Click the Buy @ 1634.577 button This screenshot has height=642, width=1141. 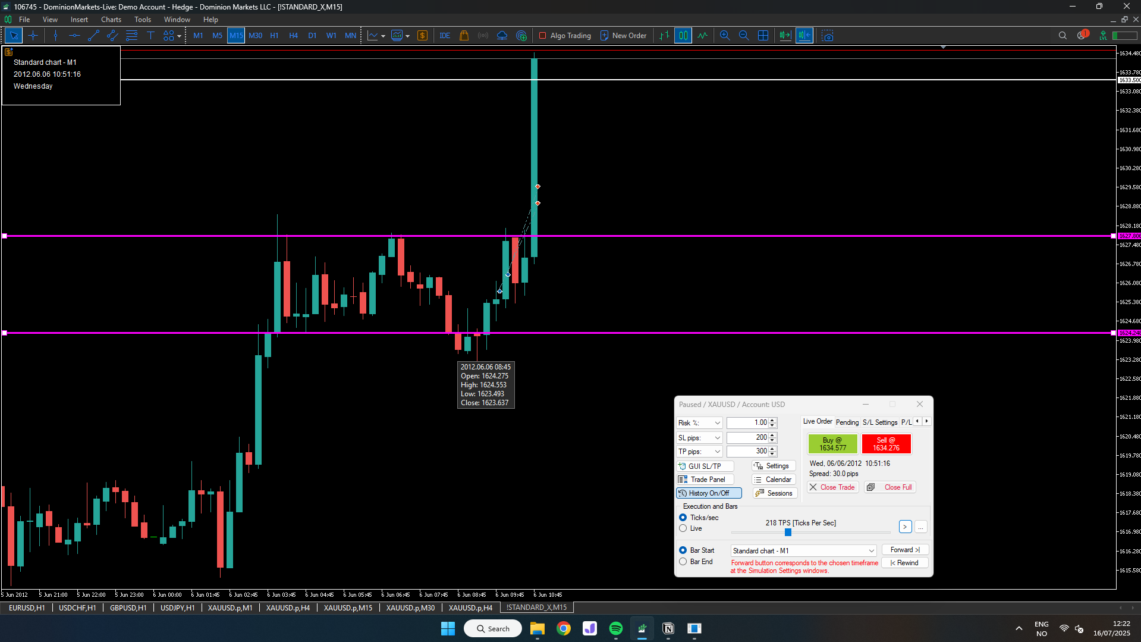832,444
